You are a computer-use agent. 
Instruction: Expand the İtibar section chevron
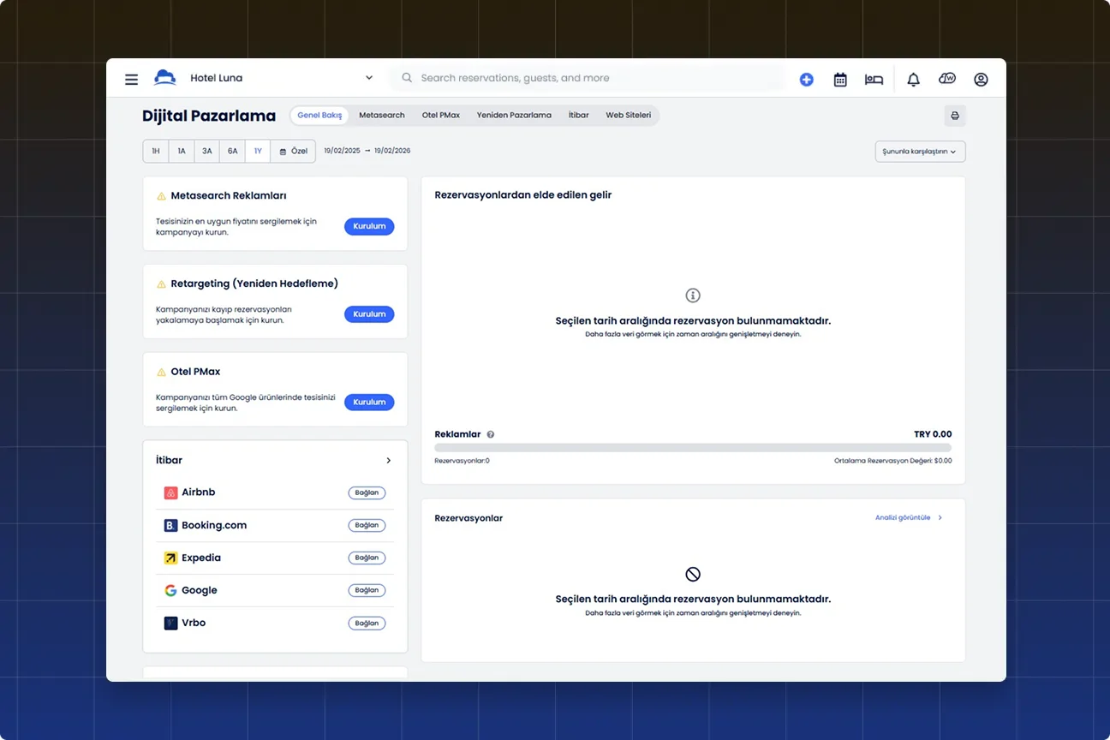388,460
